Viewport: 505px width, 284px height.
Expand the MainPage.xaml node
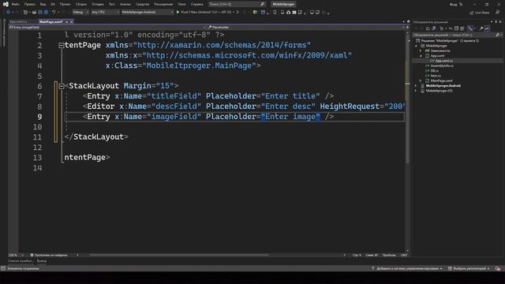pos(421,80)
